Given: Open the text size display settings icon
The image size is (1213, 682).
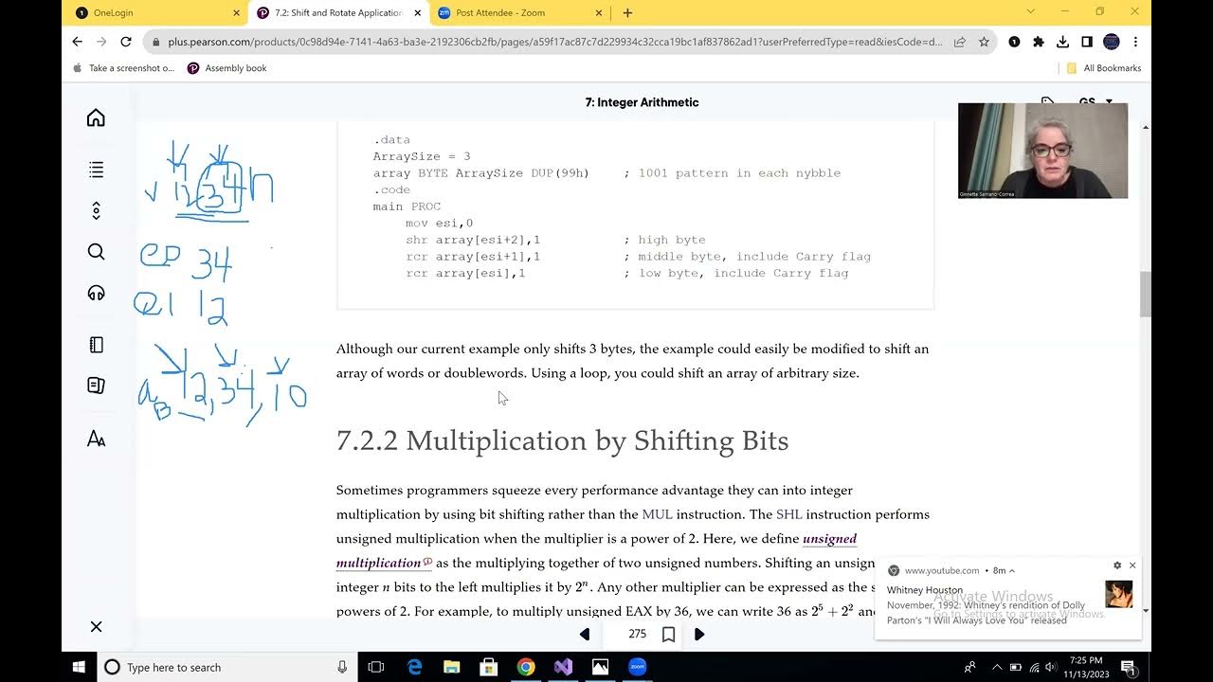Looking at the screenshot, I should click(96, 439).
